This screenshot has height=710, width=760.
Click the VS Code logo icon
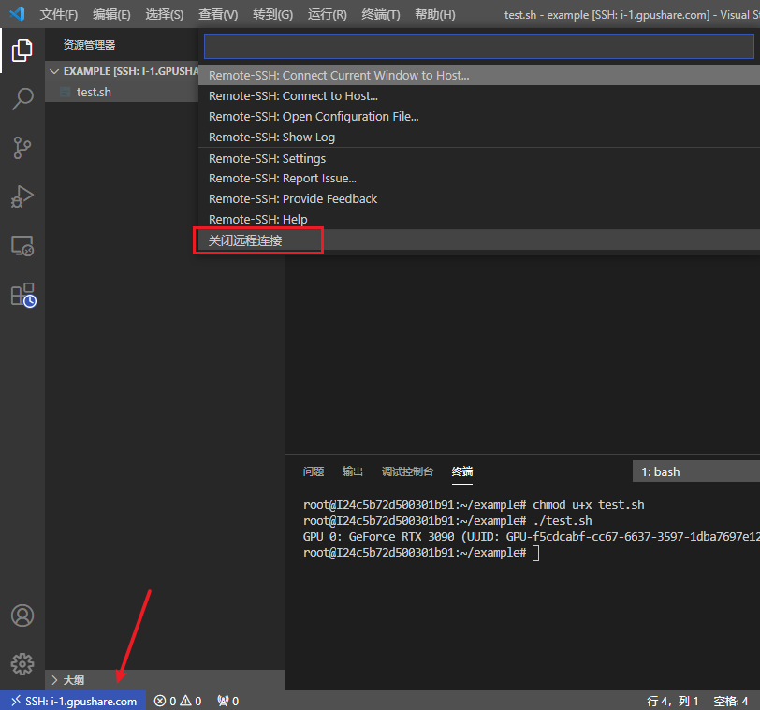click(17, 14)
